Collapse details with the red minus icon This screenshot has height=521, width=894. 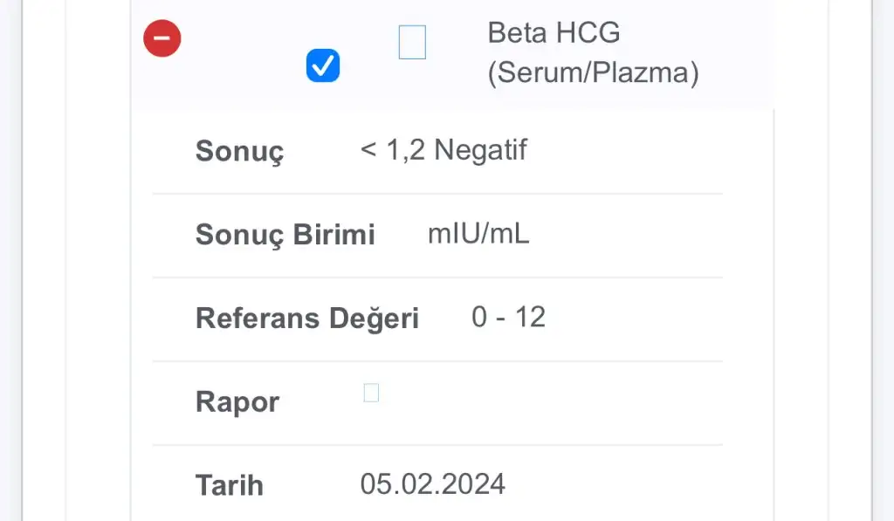pos(162,38)
